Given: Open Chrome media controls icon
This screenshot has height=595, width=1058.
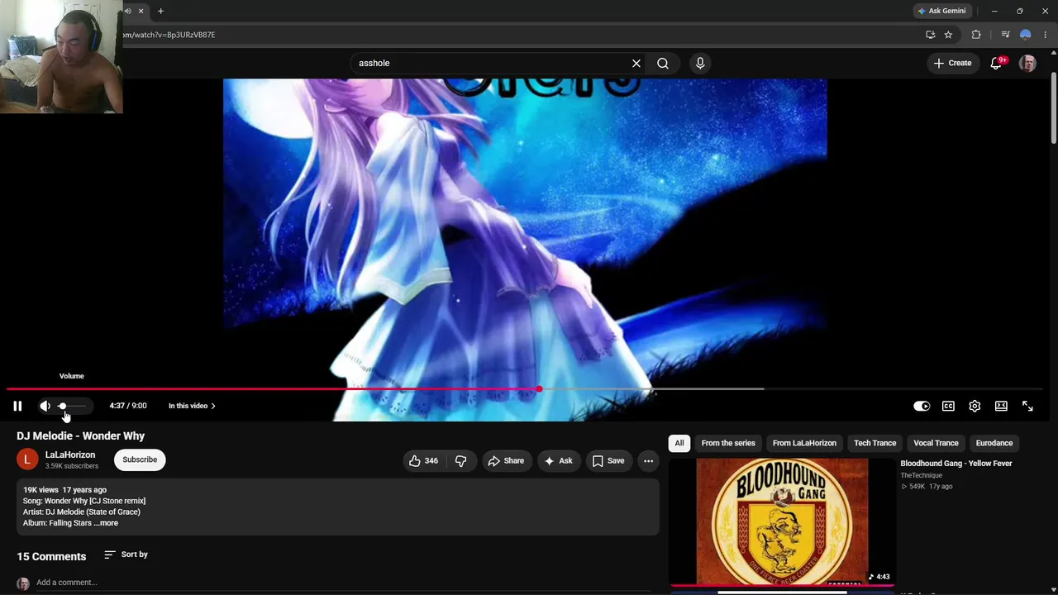Looking at the screenshot, I should (x=1005, y=35).
